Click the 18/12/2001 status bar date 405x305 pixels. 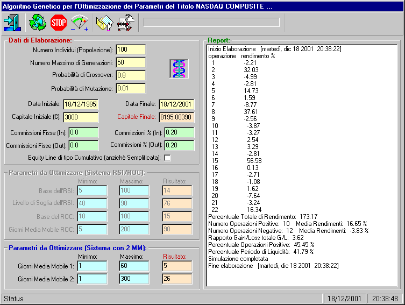pyautogui.click(x=344, y=299)
